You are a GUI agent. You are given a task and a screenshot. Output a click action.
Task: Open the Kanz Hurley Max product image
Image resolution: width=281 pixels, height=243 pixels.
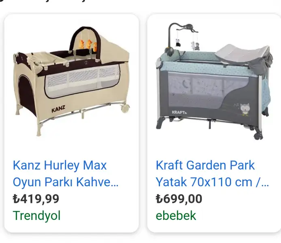[71, 81]
